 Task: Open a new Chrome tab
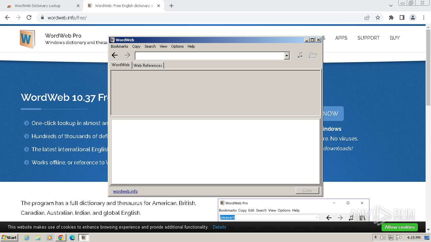click(x=171, y=6)
